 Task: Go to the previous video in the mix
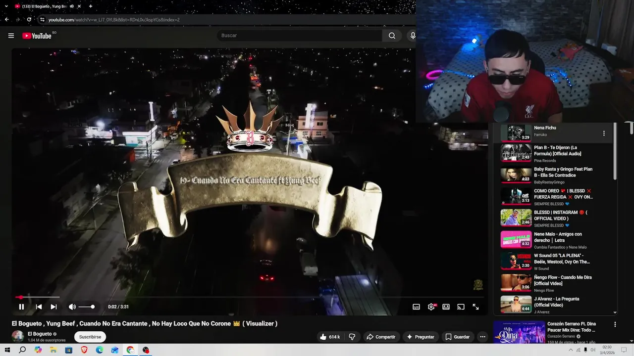39,307
